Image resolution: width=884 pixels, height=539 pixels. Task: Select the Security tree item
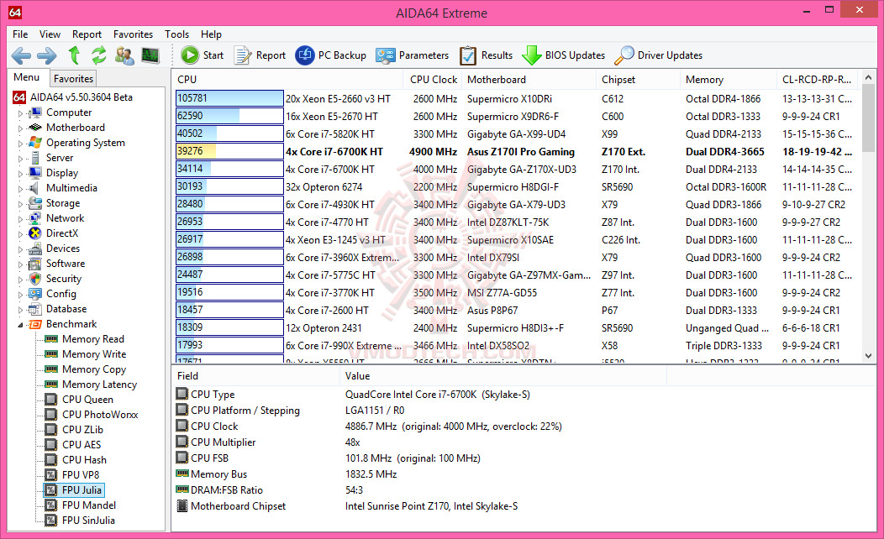64,279
